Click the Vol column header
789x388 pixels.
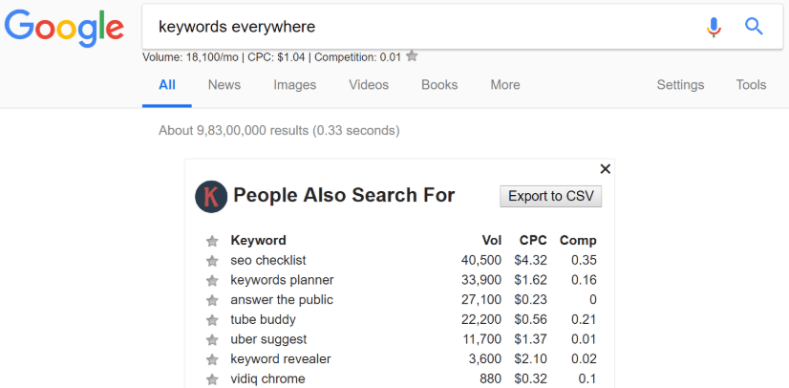[x=492, y=241]
